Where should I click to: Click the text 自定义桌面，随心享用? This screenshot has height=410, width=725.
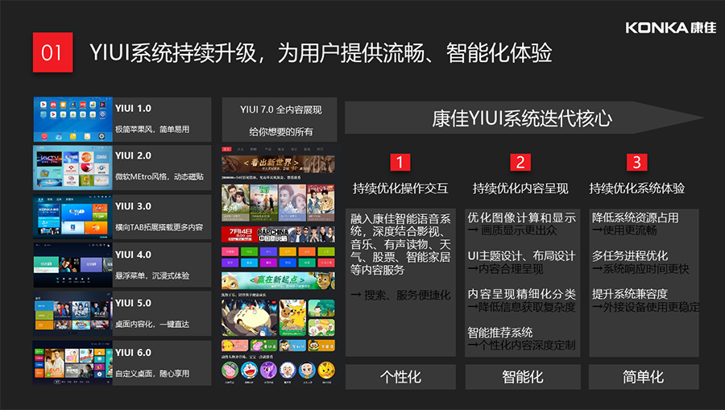point(152,374)
